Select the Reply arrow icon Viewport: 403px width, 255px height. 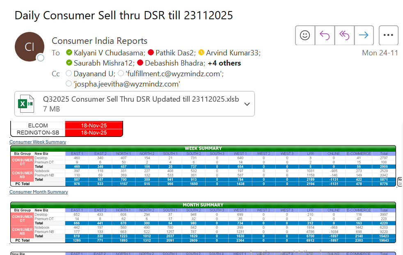(325, 36)
